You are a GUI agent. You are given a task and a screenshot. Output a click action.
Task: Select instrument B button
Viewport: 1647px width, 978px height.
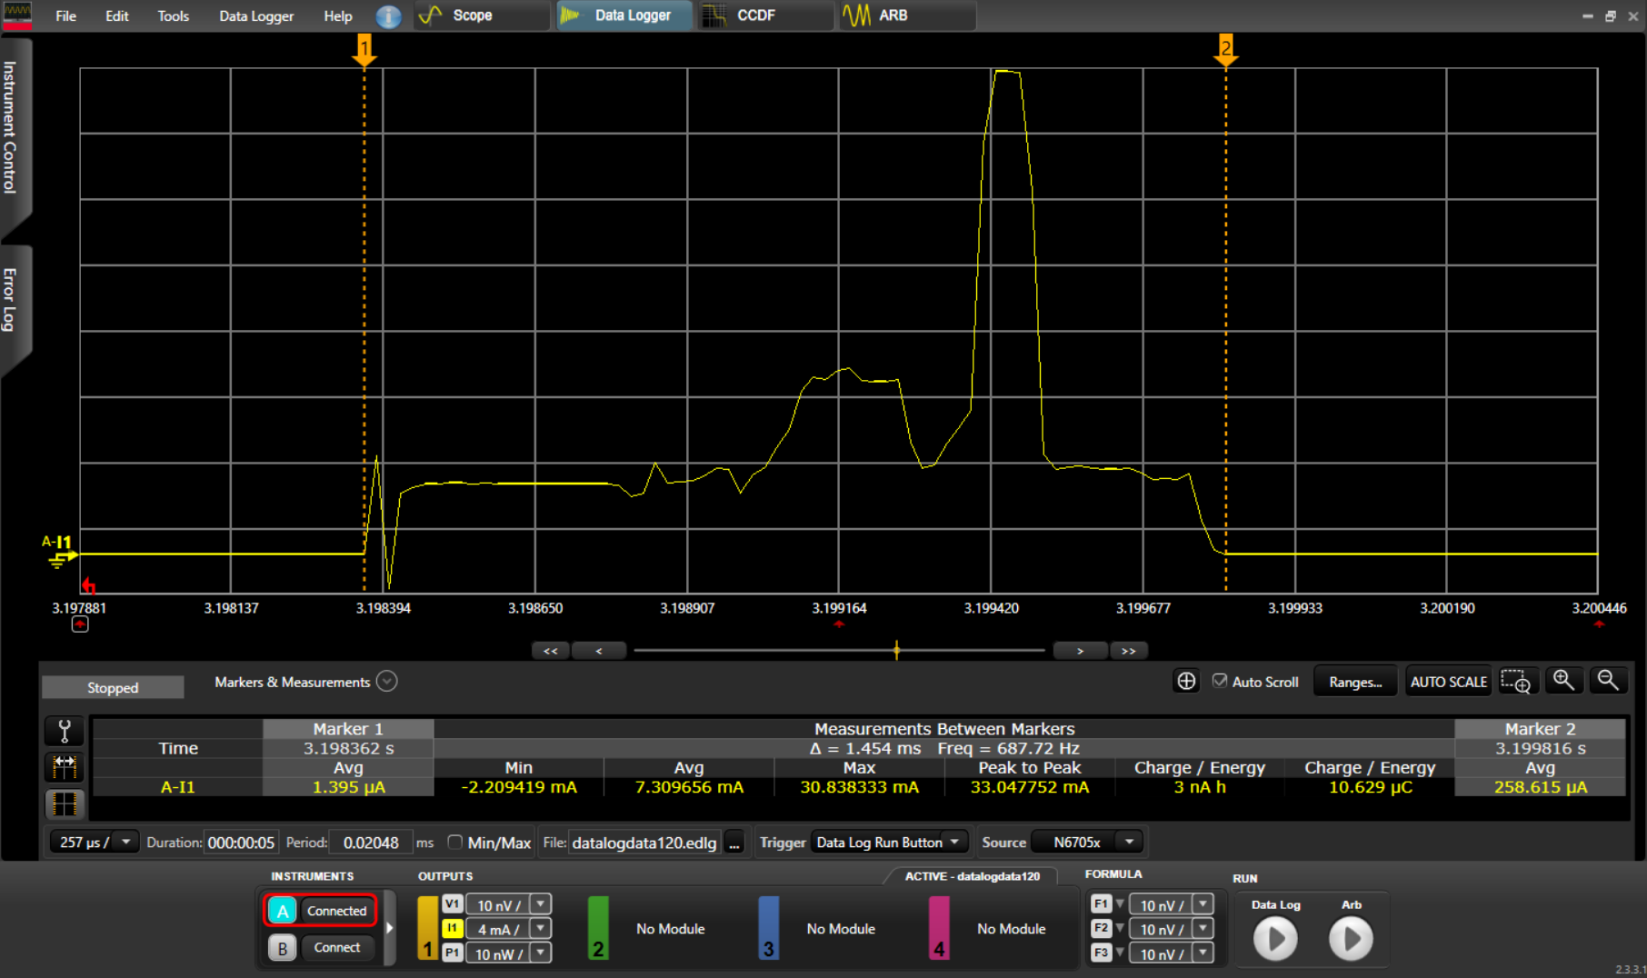(x=283, y=948)
